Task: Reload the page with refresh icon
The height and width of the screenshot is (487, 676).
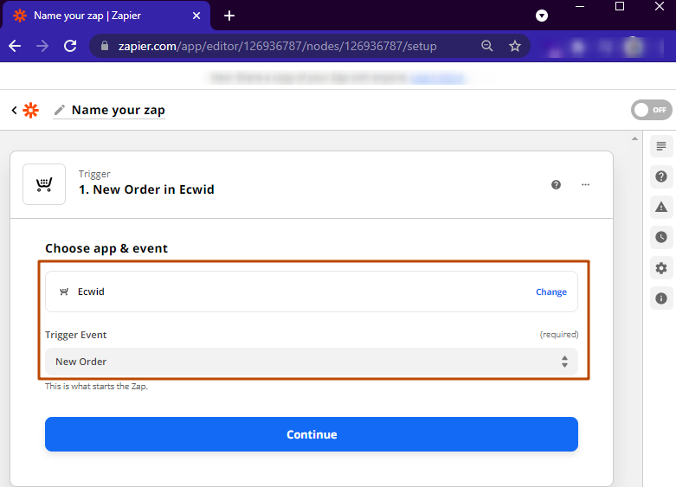Action: [x=70, y=46]
